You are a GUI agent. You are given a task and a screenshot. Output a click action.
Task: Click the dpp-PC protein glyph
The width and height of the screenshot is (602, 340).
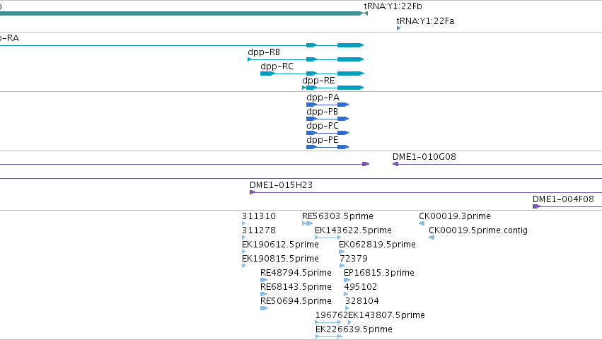328,133
